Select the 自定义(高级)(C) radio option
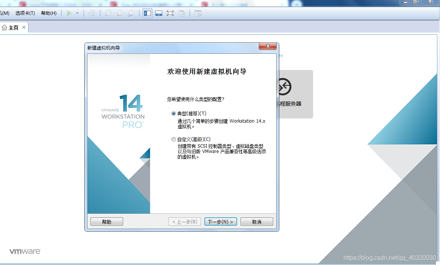Viewport: 440px width, 265px height. coord(173,139)
